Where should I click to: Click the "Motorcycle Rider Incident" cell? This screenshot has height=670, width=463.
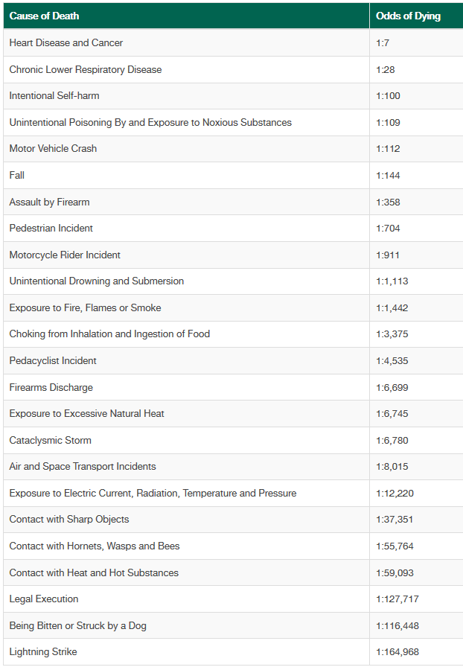[x=65, y=255]
